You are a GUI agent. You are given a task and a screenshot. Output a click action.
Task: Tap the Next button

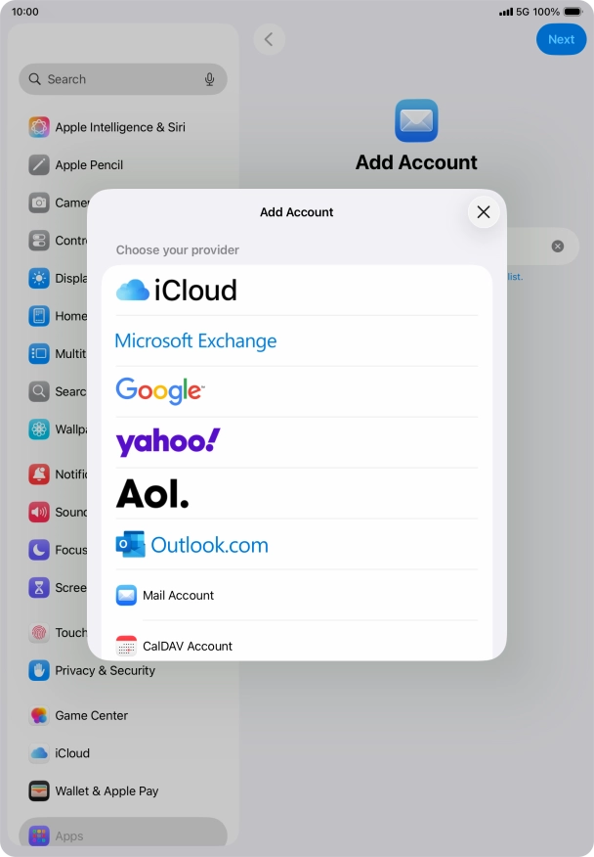pyautogui.click(x=561, y=39)
